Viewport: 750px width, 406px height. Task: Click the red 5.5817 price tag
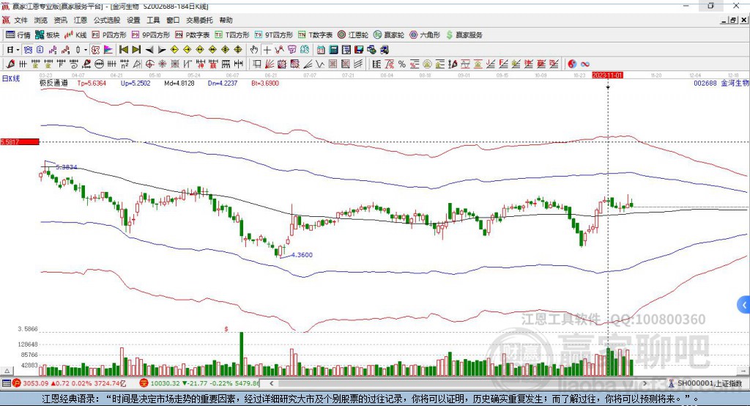(x=20, y=141)
